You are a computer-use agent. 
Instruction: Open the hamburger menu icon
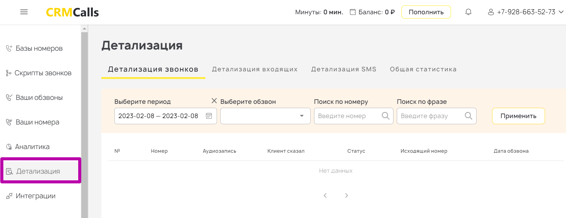pos(24,12)
